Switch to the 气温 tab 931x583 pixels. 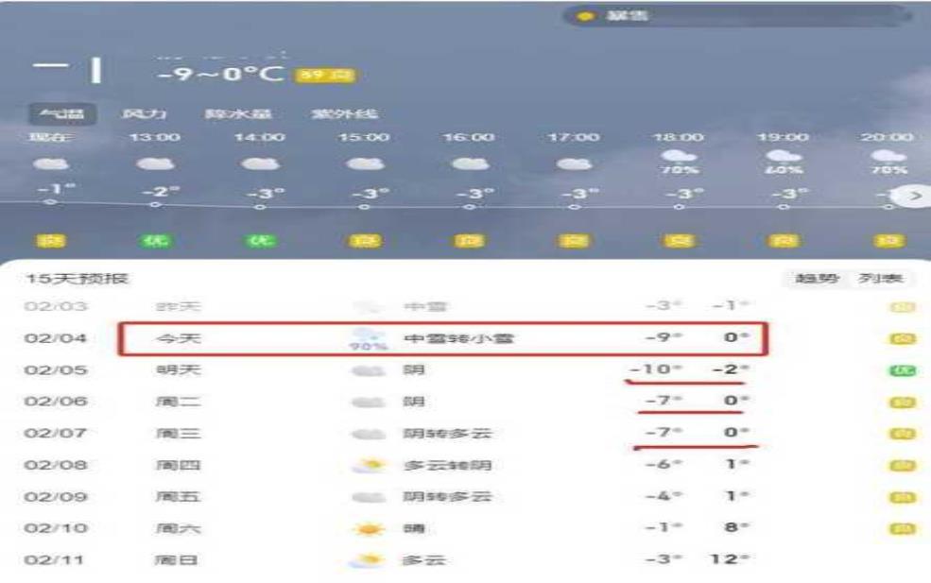pos(62,113)
